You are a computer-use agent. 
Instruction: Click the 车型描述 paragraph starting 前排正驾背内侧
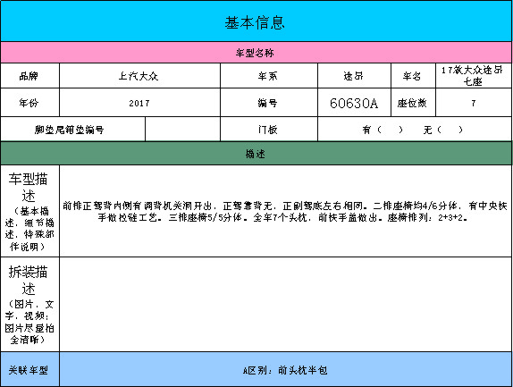tap(285, 211)
